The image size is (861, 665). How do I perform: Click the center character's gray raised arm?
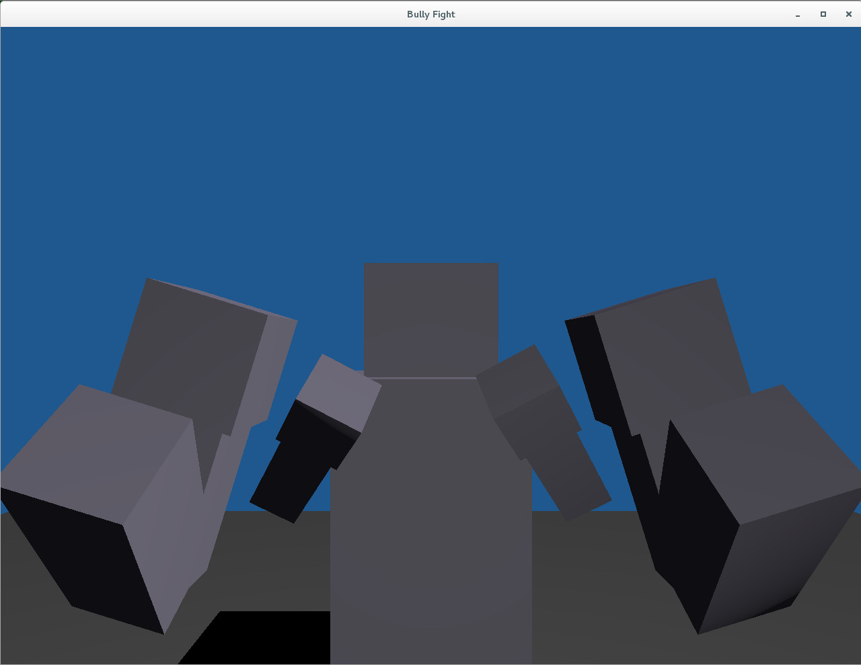[544, 432]
